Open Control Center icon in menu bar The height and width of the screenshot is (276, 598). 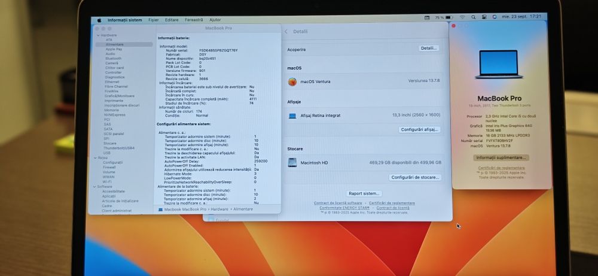click(x=484, y=17)
